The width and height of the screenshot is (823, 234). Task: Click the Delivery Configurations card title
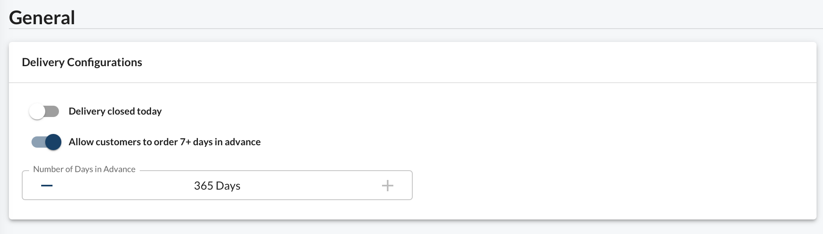[82, 62]
